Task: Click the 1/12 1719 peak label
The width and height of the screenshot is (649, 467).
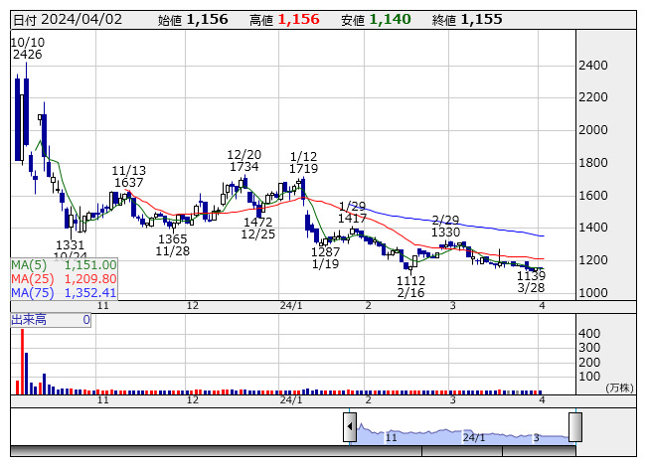Action: click(303, 164)
